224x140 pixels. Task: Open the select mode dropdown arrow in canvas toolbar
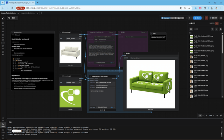coord(203,115)
